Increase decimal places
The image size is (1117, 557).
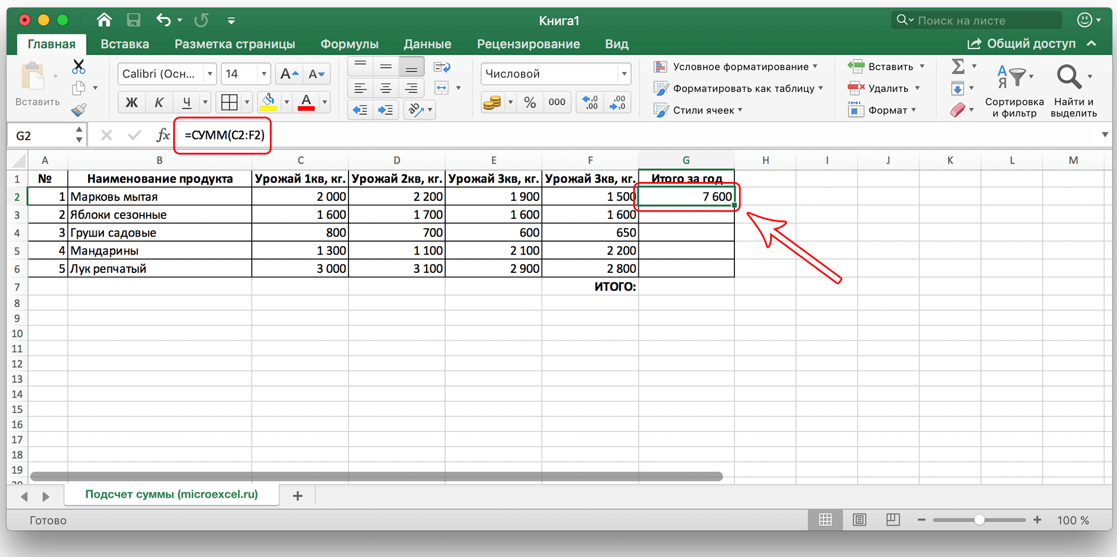click(590, 102)
